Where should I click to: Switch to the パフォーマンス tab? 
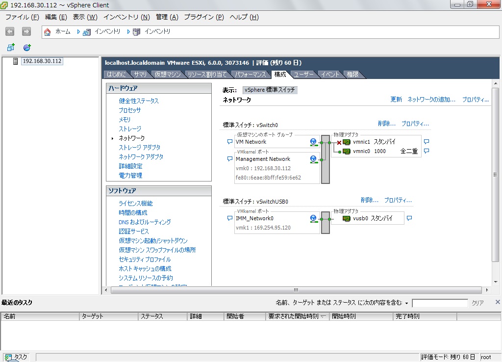tap(250, 75)
